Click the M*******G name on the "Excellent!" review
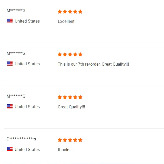The width and height of the screenshot is (164, 164). [x=16, y=11]
